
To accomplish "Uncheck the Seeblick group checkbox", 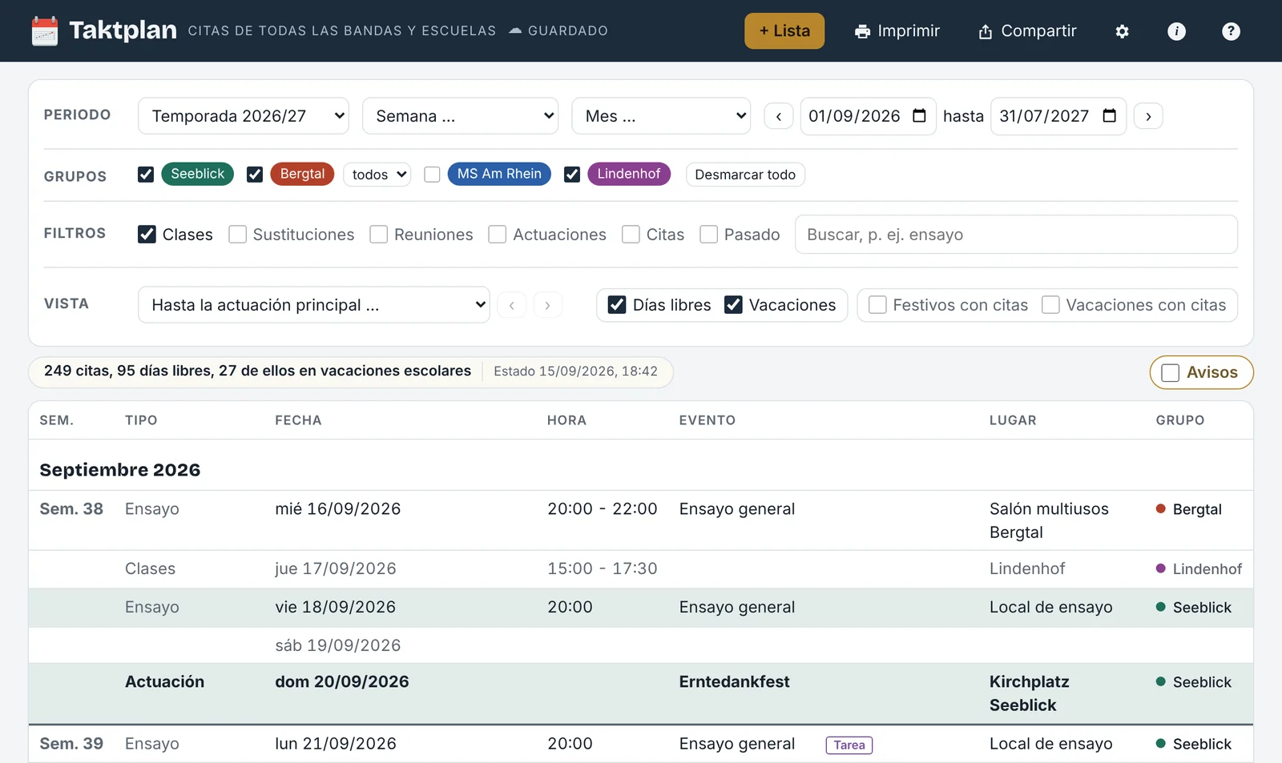I will [x=146, y=175].
